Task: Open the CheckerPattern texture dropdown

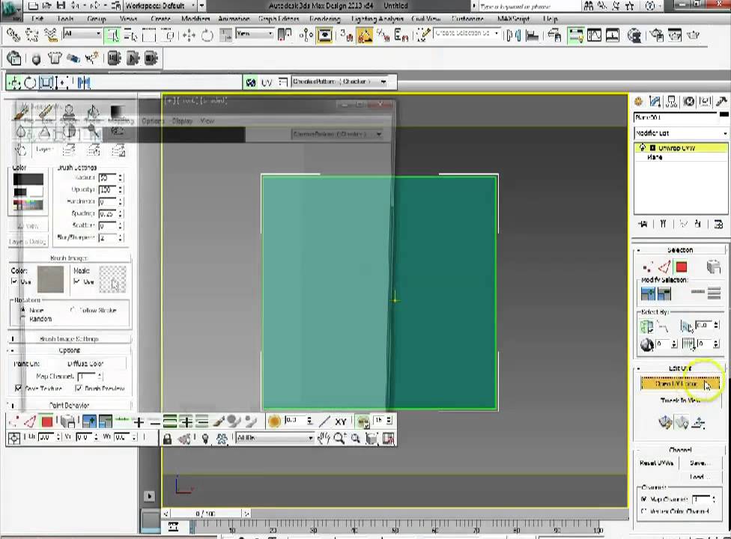Action: click(x=340, y=82)
